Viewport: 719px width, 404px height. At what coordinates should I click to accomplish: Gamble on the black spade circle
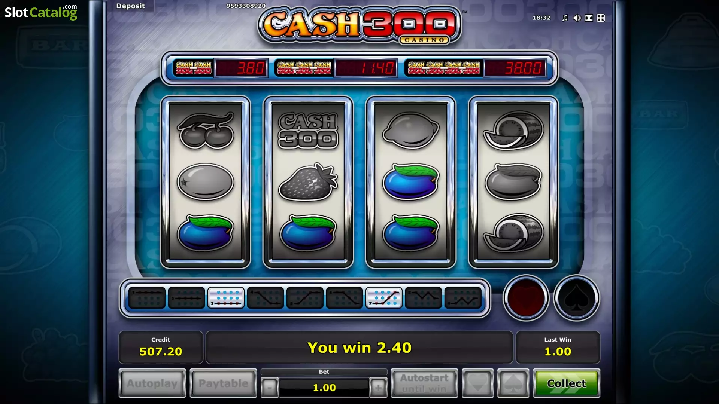(576, 298)
